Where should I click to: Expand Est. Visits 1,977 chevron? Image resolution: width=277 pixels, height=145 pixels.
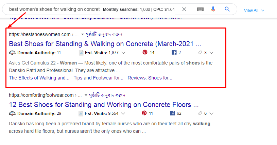coord(123,53)
